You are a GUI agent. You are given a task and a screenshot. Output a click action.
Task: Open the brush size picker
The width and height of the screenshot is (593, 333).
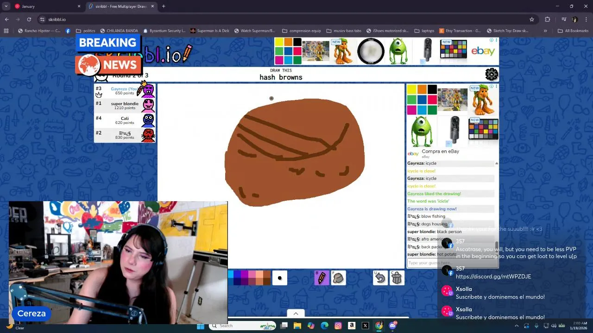[x=279, y=277]
